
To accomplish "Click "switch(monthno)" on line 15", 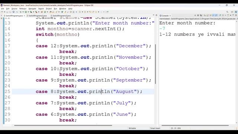I will click(x=58, y=35).
